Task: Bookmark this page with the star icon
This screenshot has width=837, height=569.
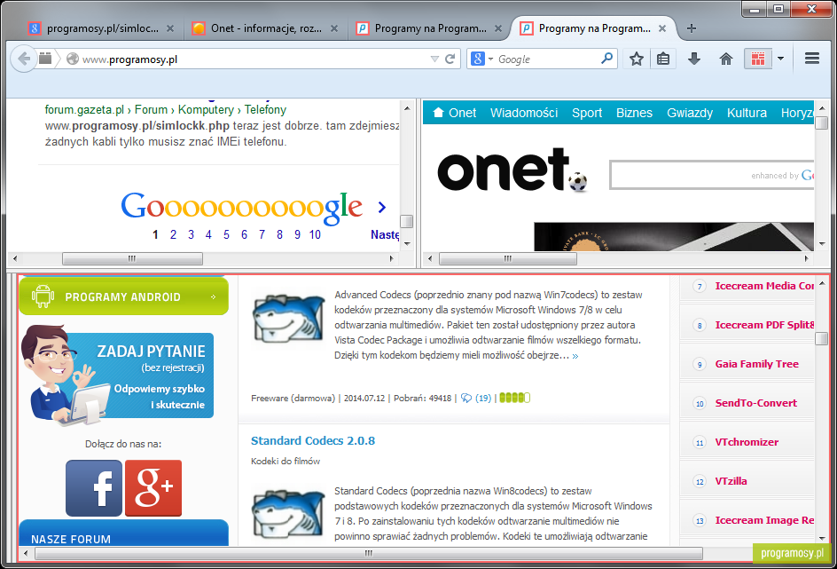Action: (x=637, y=59)
